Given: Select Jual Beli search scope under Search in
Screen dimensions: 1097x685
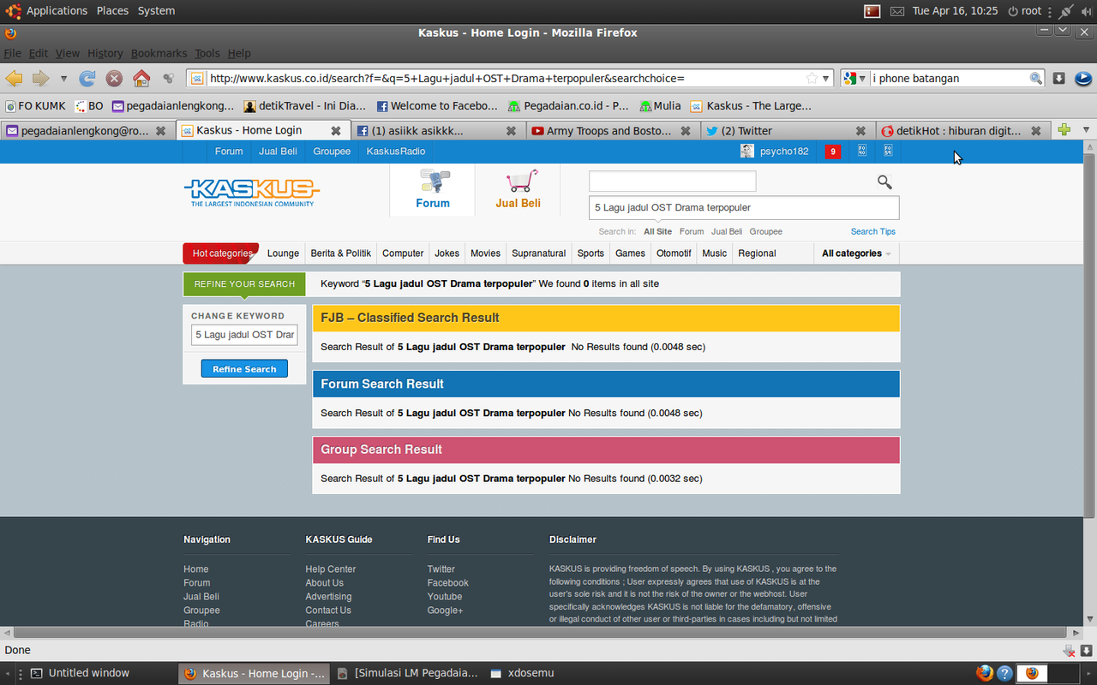Looking at the screenshot, I should pos(727,231).
